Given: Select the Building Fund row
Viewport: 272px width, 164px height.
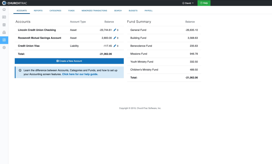Looking at the screenshot, I should coord(164,38).
